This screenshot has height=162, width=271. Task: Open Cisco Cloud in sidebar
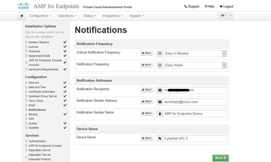[36, 101]
